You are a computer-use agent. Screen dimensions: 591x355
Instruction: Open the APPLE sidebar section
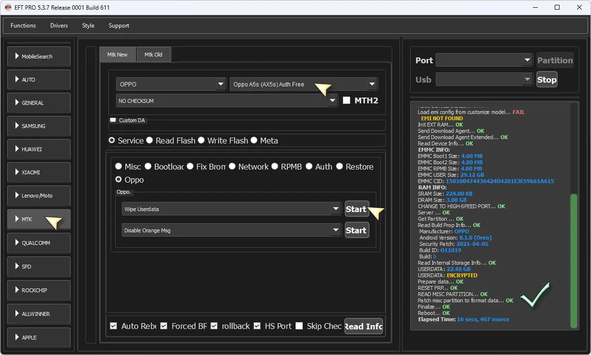(x=39, y=337)
